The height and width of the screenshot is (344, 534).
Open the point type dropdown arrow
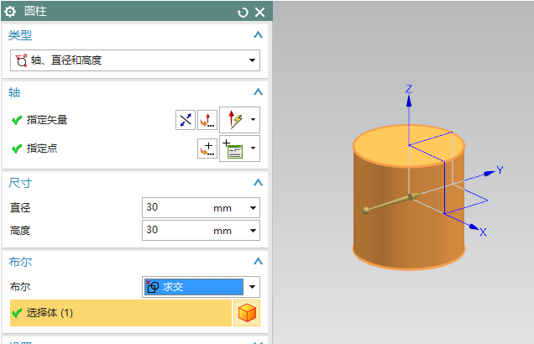[253, 149]
